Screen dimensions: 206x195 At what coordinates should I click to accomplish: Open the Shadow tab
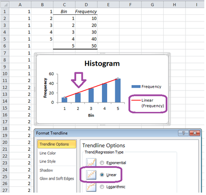tap(46, 170)
